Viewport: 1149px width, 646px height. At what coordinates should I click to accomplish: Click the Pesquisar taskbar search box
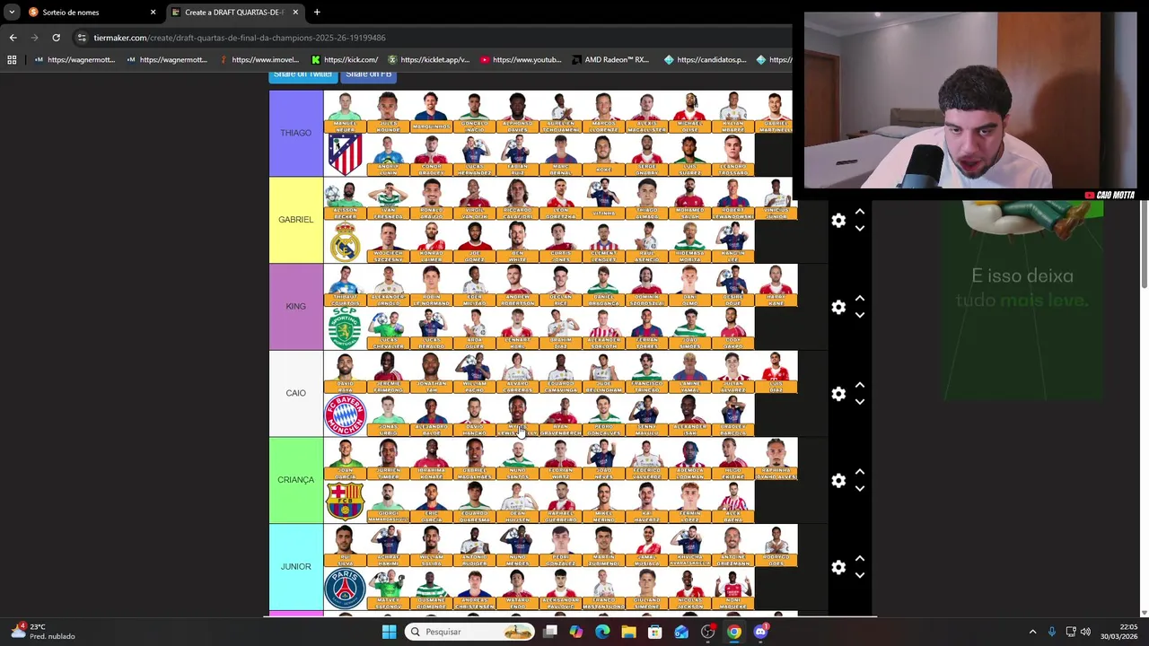pyautogui.click(x=469, y=632)
